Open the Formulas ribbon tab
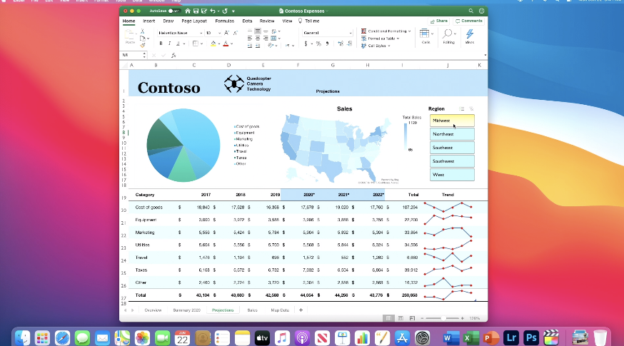Viewport: 624px width, 346px height. [224, 21]
